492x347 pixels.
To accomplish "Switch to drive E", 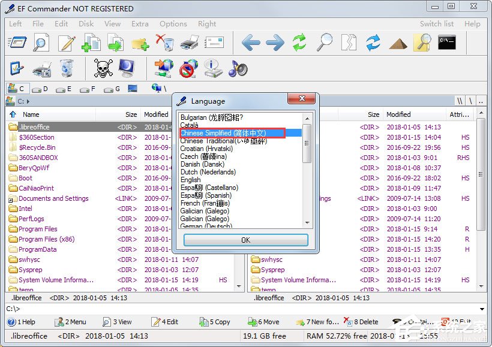I will pos(64,89).
